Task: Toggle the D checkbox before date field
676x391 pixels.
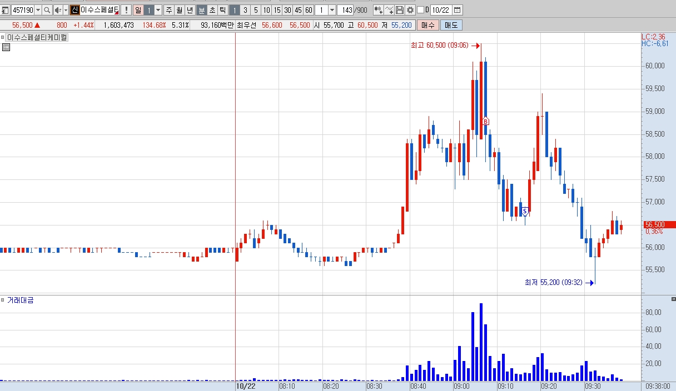Action: (x=420, y=10)
